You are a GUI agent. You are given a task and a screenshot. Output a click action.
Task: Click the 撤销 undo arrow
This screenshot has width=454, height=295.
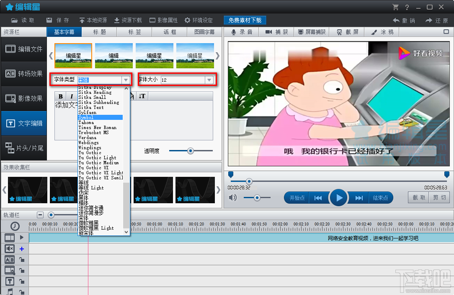[x=404, y=21]
